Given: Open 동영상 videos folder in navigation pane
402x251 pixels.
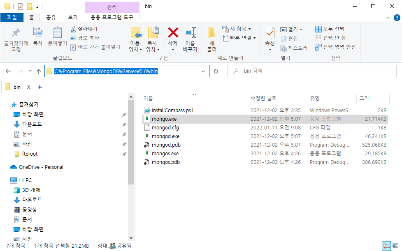Looking at the screenshot, I should click(29, 210).
